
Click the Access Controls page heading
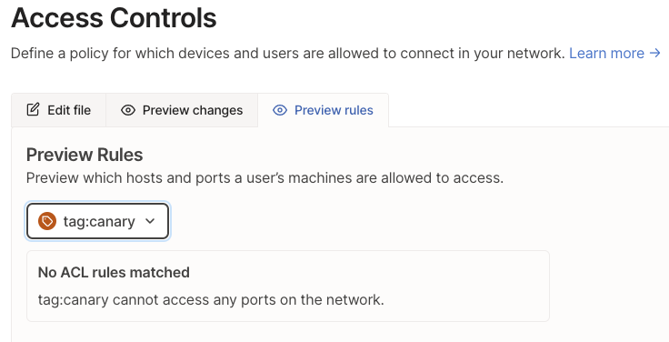point(114,18)
